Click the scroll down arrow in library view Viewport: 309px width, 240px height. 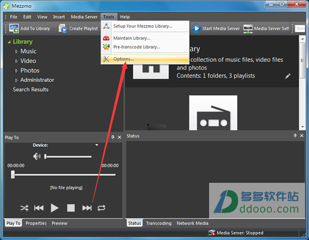[302, 127]
